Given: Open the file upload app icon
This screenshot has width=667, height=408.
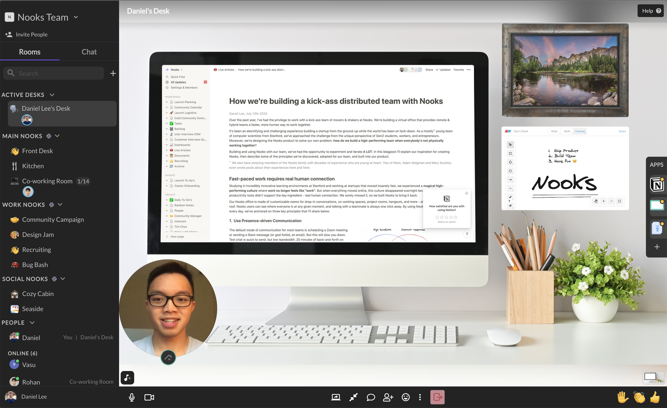Looking at the screenshot, I should pos(657,228).
